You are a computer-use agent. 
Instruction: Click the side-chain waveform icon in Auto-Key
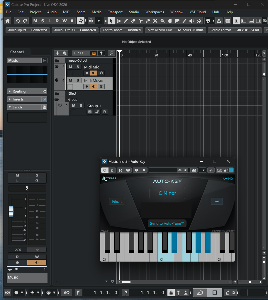coord(211,170)
